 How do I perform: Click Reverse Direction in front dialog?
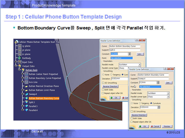(x=139, y=115)
